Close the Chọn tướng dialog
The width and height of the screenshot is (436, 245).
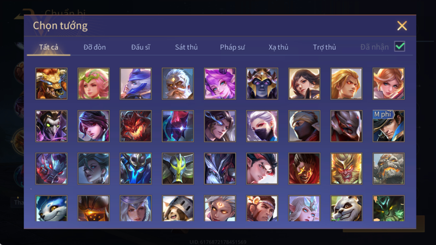pos(402,26)
